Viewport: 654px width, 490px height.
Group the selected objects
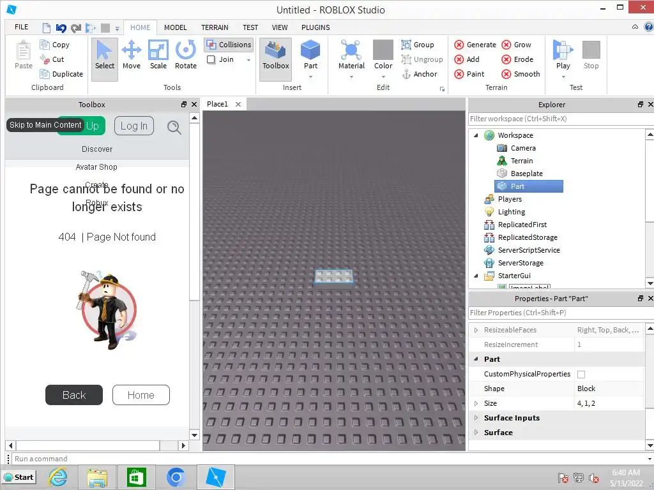[x=418, y=45]
